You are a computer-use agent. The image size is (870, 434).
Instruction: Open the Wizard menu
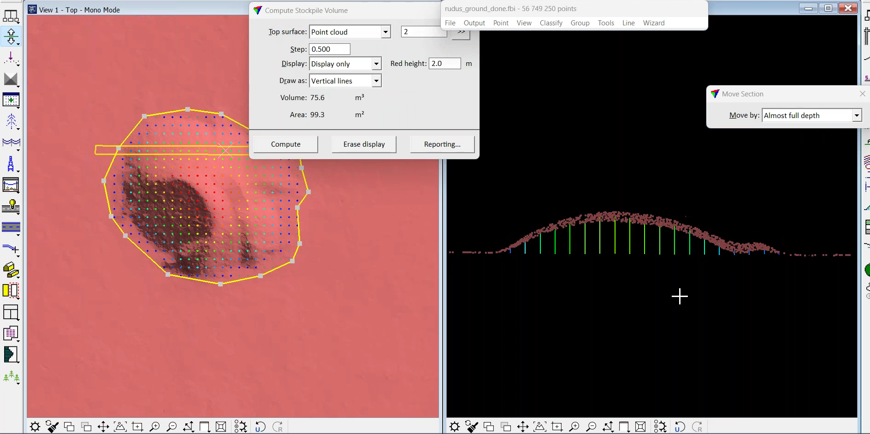[x=653, y=23]
